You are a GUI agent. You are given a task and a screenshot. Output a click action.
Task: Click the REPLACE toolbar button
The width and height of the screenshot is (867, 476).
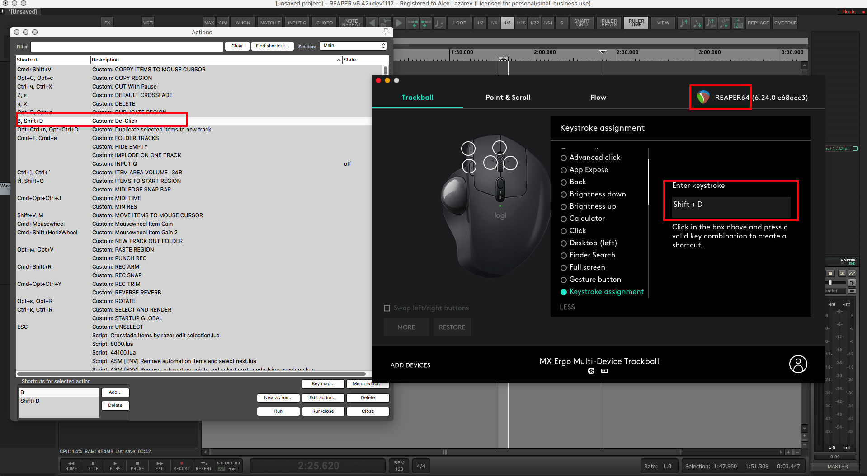coord(758,23)
